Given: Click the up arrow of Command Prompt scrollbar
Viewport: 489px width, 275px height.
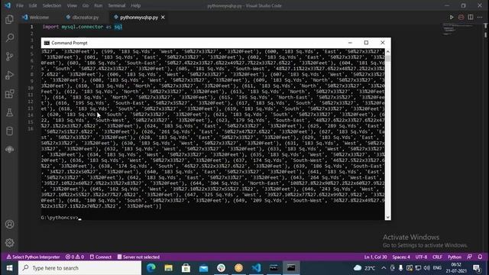Looking at the screenshot, I should [x=387, y=52].
